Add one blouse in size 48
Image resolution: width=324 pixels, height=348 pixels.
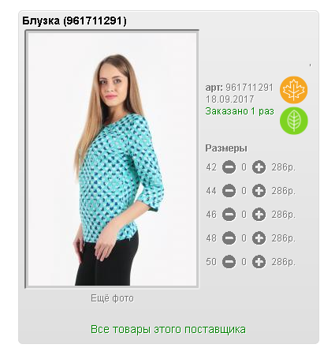pos(259,238)
